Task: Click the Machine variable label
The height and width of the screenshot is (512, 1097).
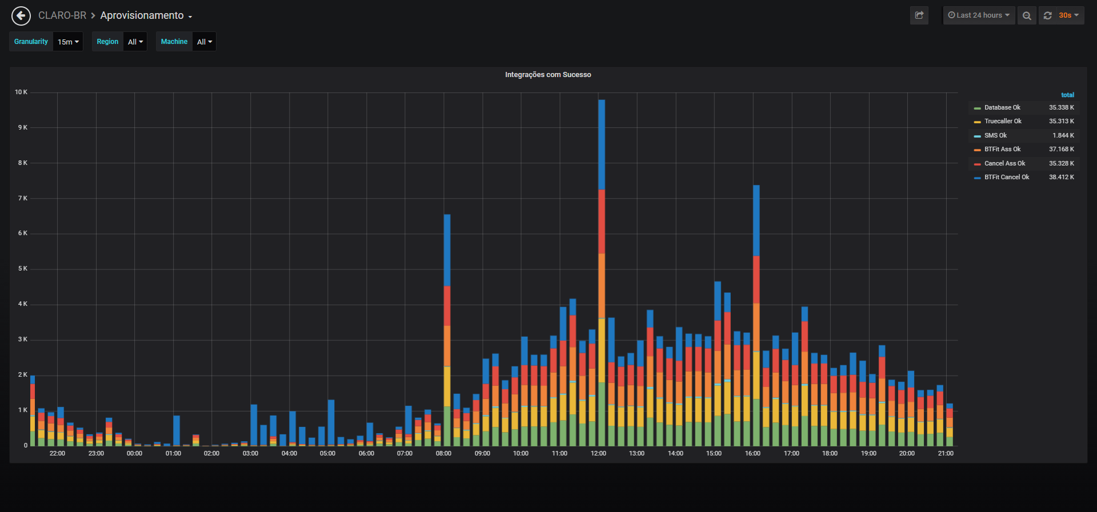Action: coord(174,42)
